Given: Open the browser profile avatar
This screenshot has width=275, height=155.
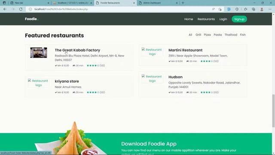Looking at the screenshot, I should click(262, 9).
